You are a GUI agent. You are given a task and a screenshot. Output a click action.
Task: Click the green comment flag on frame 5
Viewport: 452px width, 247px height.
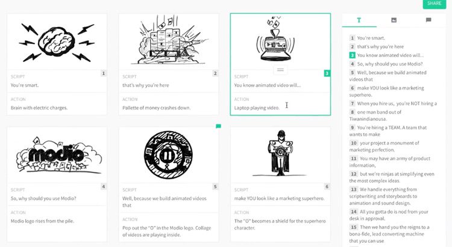point(219,126)
